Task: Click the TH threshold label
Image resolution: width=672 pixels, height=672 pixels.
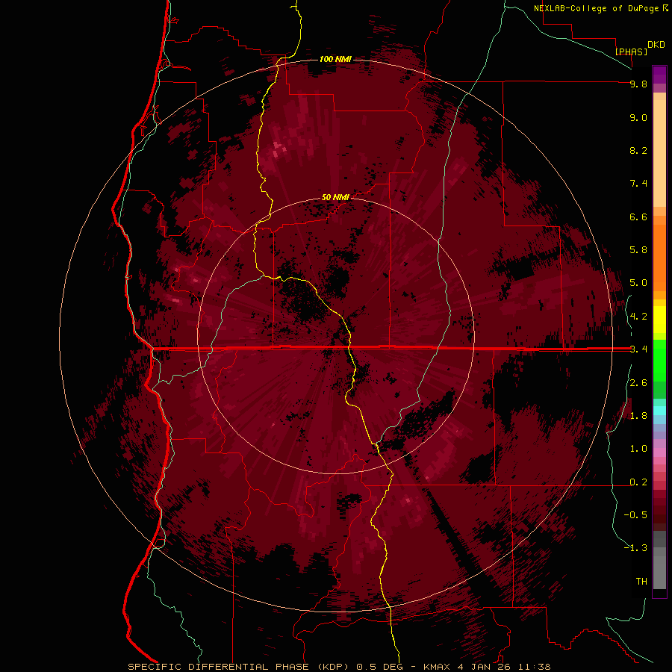Action: click(x=641, y=582)
